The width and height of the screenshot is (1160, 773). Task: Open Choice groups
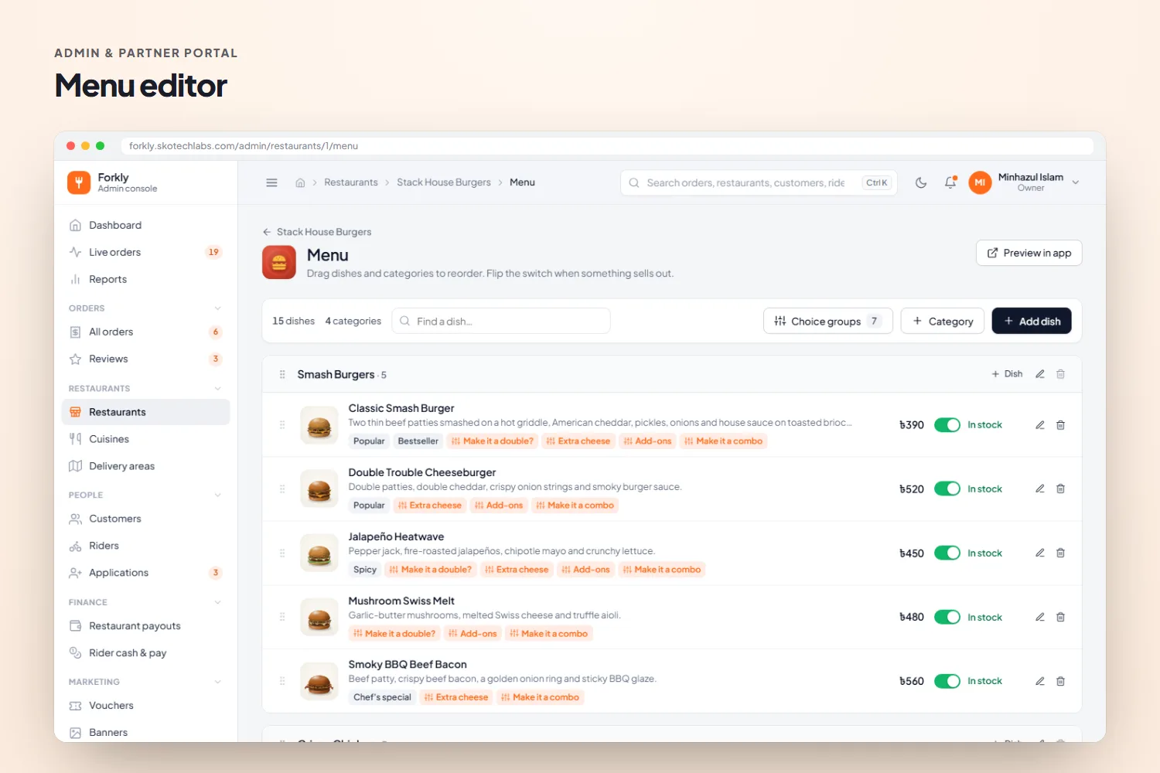(828, 321)
